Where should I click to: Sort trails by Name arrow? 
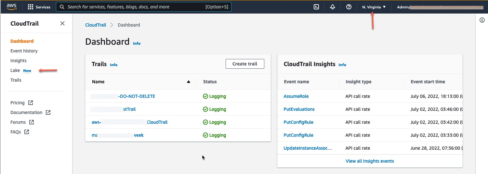coord(188,82)
